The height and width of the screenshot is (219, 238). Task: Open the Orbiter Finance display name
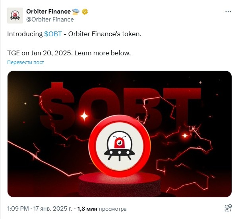48,12
